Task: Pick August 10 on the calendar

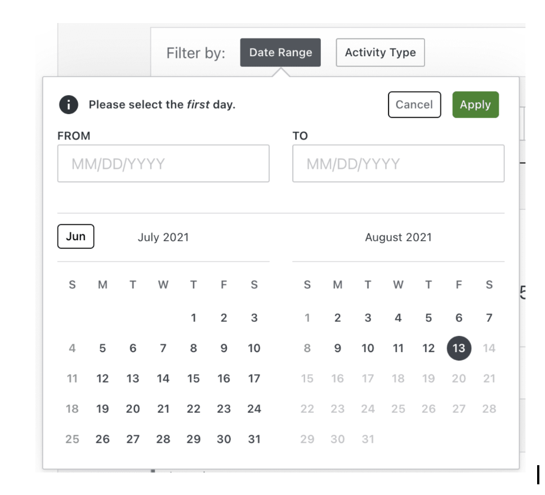Action: [368, 348]
